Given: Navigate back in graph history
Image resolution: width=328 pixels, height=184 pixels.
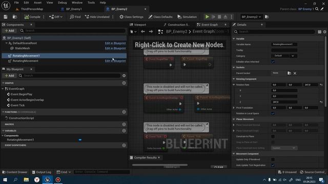Looking at the screenshot, I should [x=142, y=32].
